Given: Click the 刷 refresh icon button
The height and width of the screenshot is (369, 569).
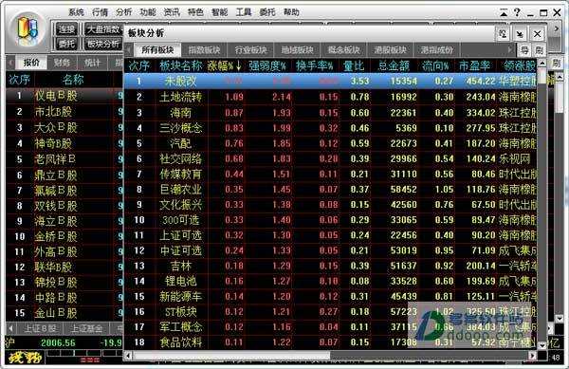Looking at the screenshot, I should (x=539, y=50).
